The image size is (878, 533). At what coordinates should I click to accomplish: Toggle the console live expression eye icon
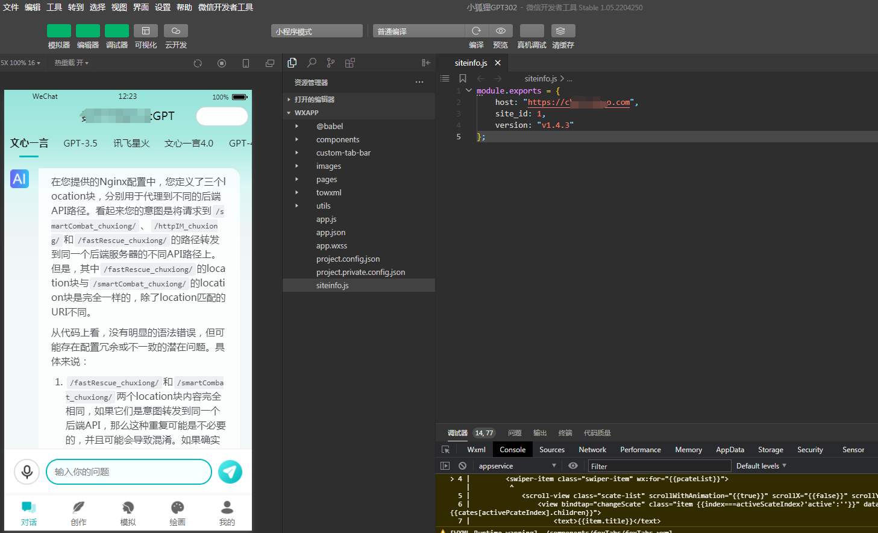click(x=573, y=466)
